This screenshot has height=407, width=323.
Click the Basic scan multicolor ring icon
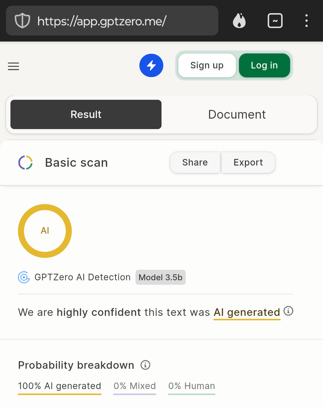point(25,162)
